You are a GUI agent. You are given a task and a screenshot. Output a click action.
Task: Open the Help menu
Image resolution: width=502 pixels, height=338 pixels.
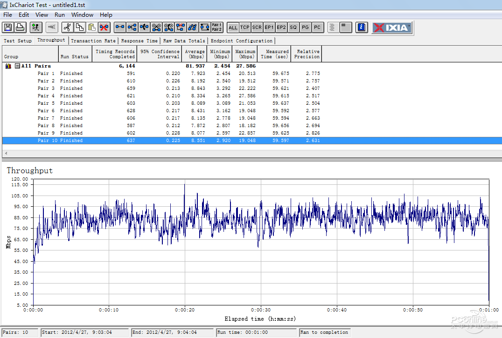tap(106, 15)
